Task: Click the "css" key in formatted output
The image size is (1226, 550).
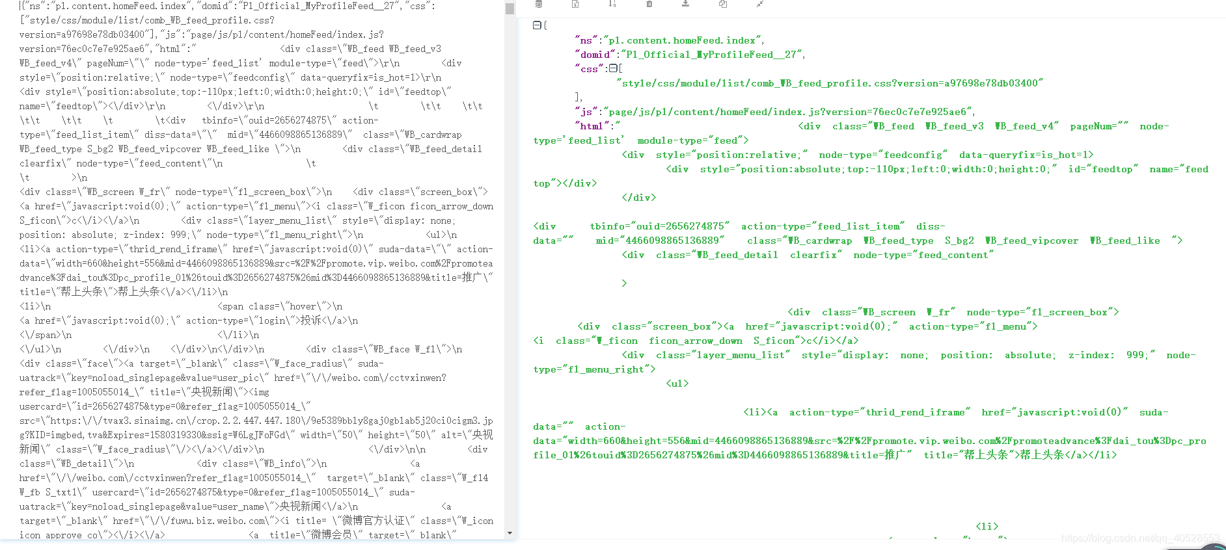Action: click(589, 69)
